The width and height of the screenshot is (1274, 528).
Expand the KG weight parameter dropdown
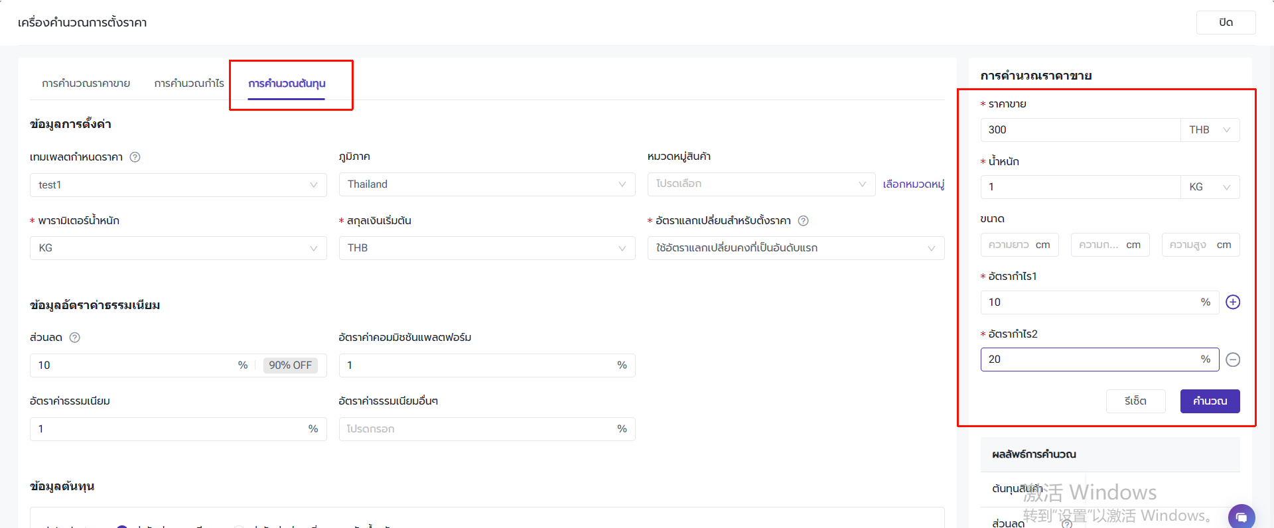(178, 248)
